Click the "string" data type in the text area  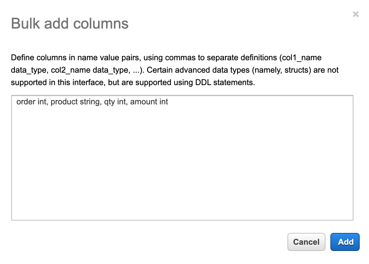pos(89,102)
